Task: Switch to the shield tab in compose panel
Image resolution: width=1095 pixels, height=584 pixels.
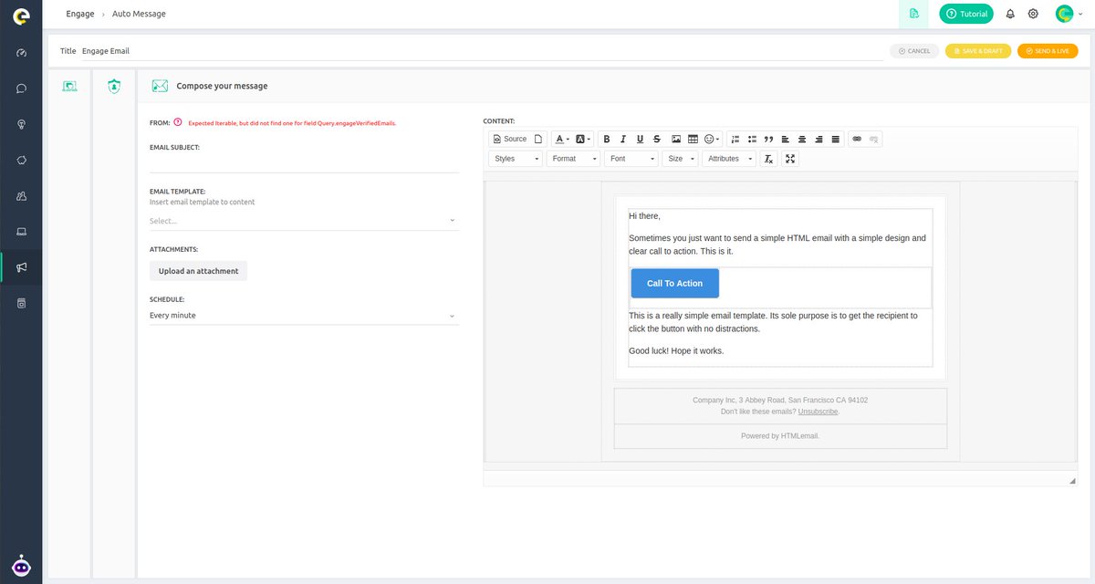Action: point(113,86)
